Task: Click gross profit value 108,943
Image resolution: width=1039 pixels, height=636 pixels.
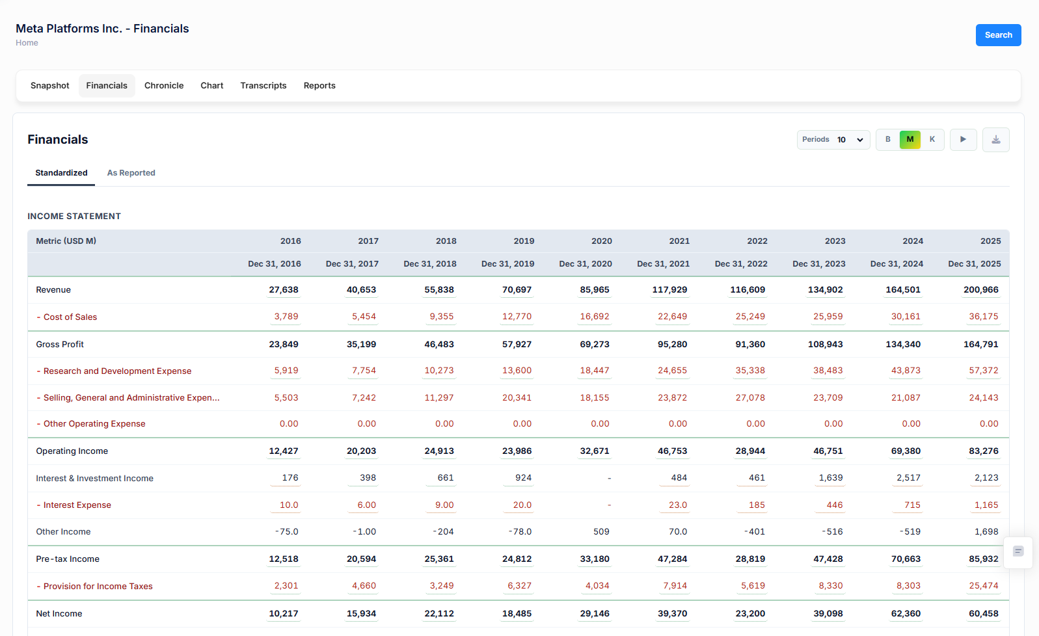Action: 825,345
